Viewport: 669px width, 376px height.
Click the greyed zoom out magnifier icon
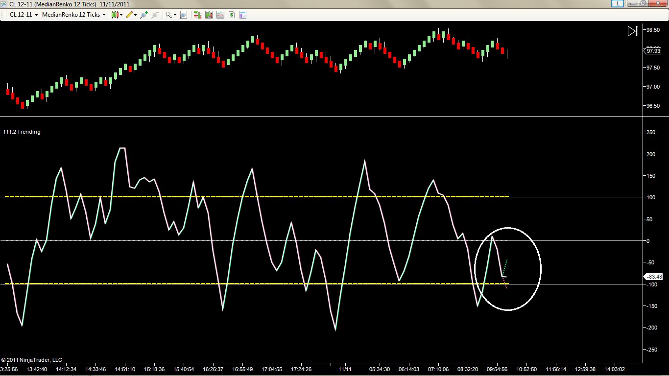tap(155, 15)
